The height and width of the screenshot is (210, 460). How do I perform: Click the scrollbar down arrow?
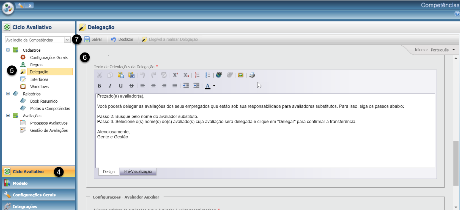pos(456,207)
